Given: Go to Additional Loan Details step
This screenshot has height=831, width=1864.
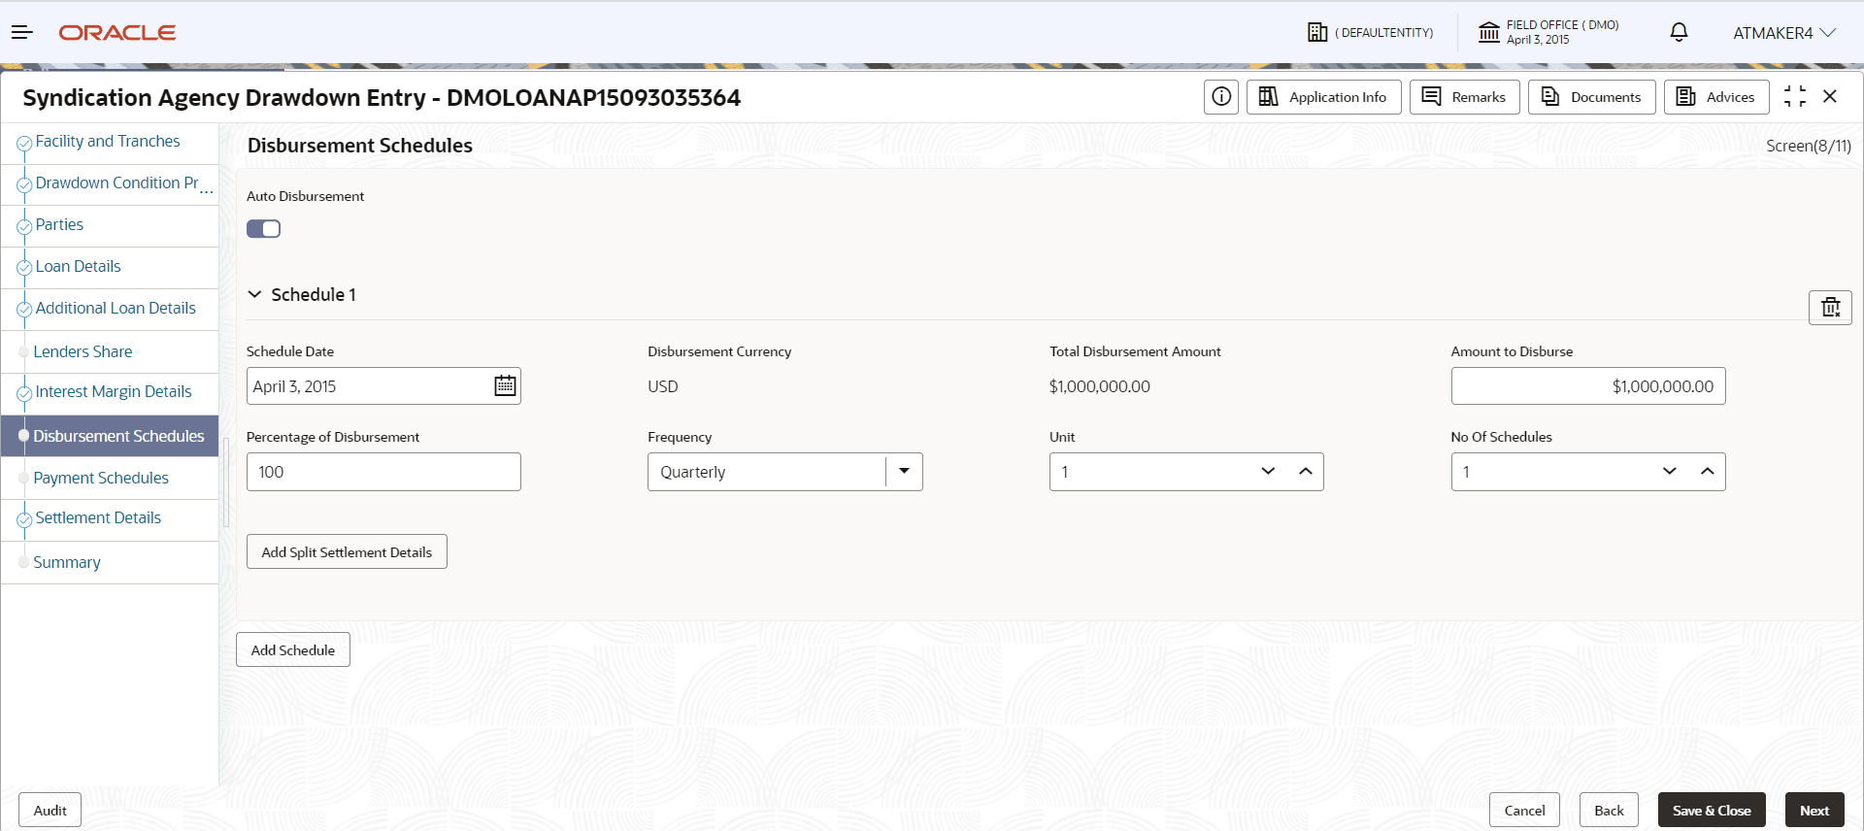Looking at the screenshot, I should (x=116, y=309).
